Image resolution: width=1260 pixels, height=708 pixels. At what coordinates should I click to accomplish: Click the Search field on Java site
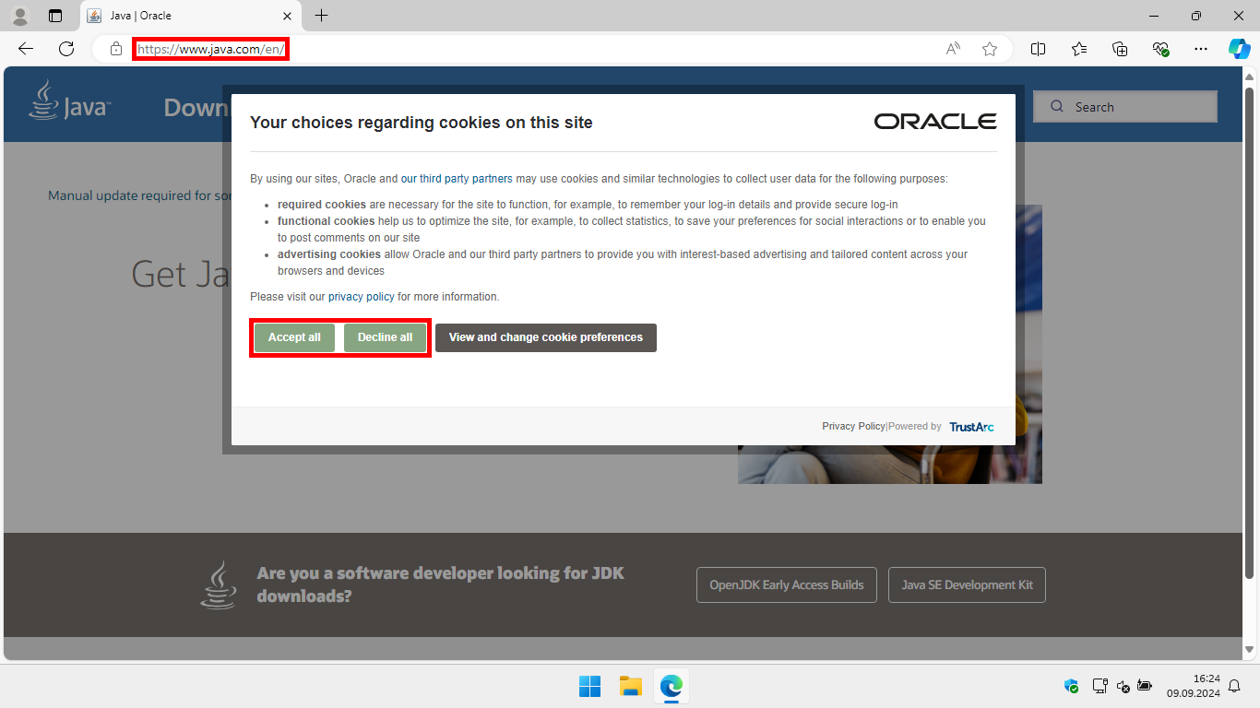click(x=1125, y=107)
